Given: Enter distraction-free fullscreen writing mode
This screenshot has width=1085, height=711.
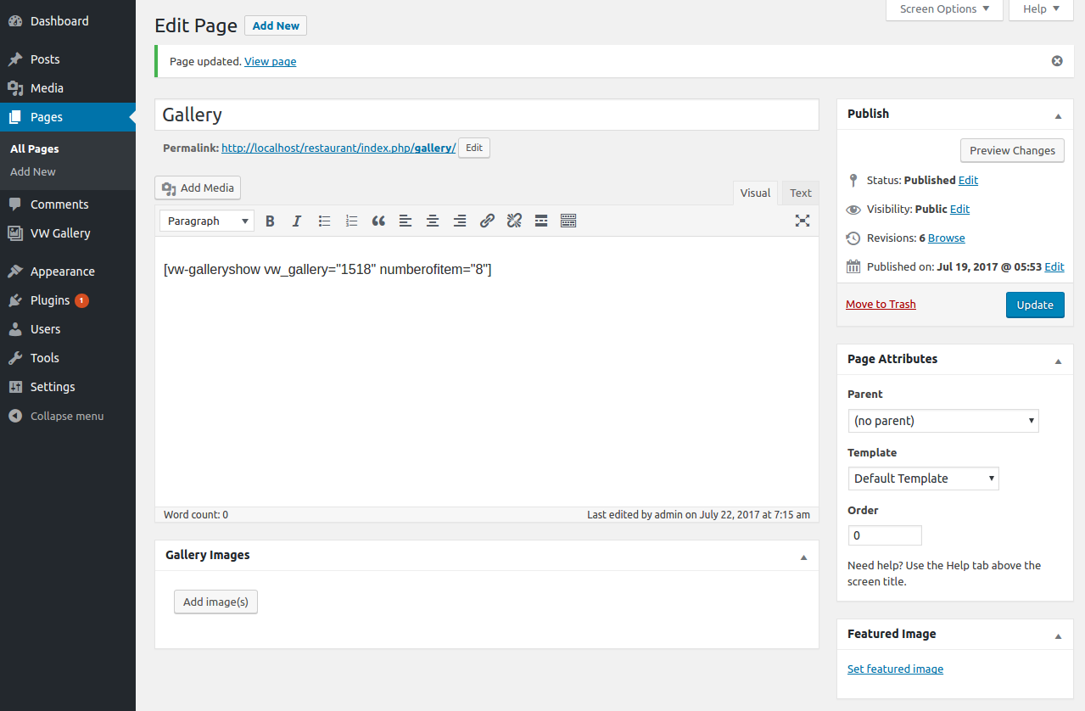Looking at the screenshot, I should click(803, 221).
